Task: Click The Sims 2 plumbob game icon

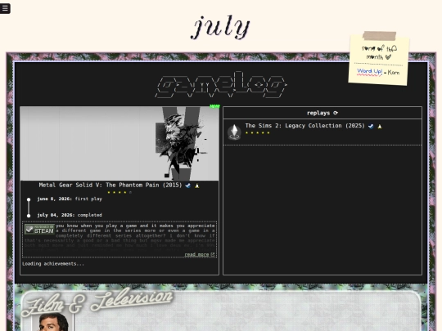Action: click(234, 132)
